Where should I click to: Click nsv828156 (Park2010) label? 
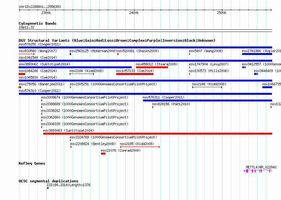(x=171, y=104)
